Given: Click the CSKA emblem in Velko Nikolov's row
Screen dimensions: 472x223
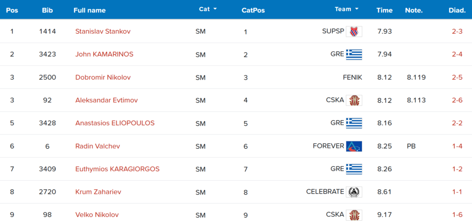Looking at the screenshot, I should tap(354, 215).
